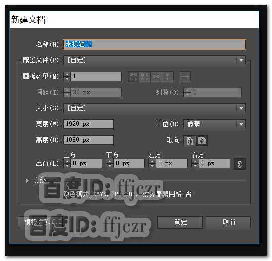The height and width of the screenshot is (261, 272).
Task: Click the 确定 OK button
Action: tap(180, 222)
